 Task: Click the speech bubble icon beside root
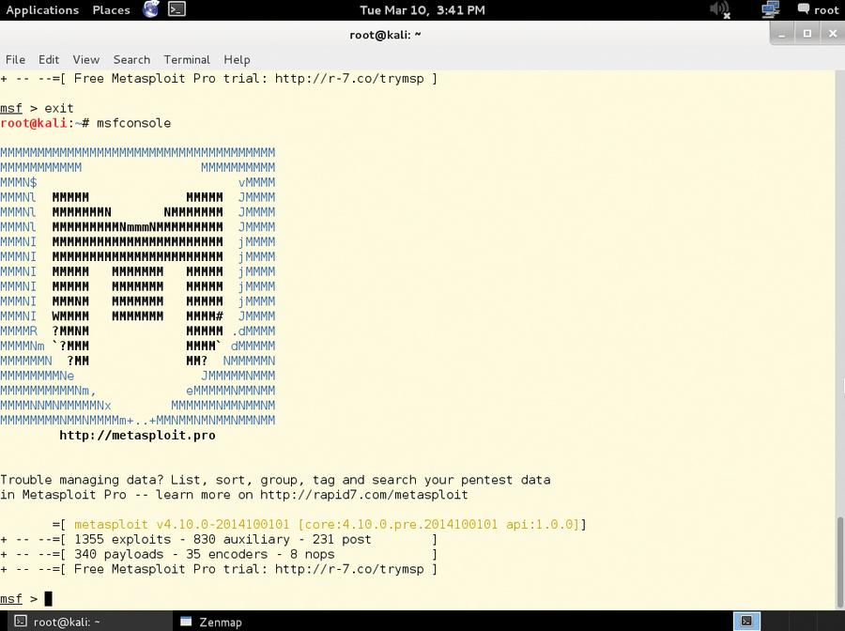[x=804, y=9]
